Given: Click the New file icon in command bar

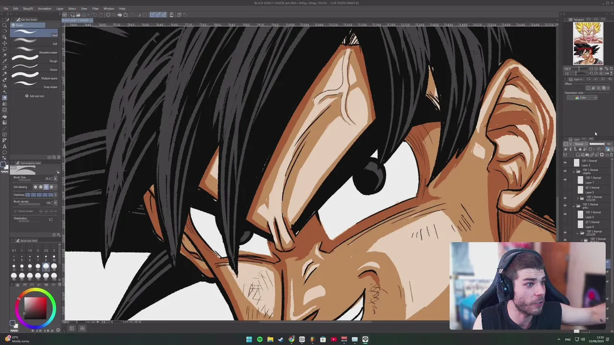Looking at the screenshot, I should pyautogui.click(x=72, y=14).
